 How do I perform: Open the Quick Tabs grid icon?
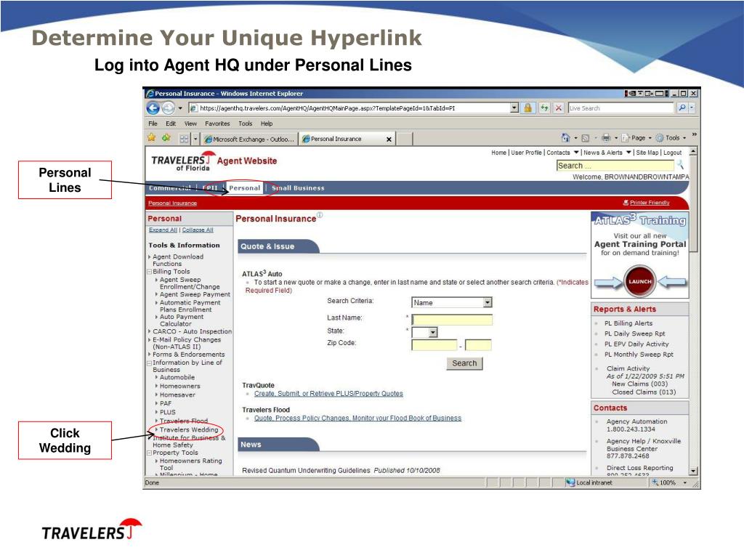tap(184, 139)
